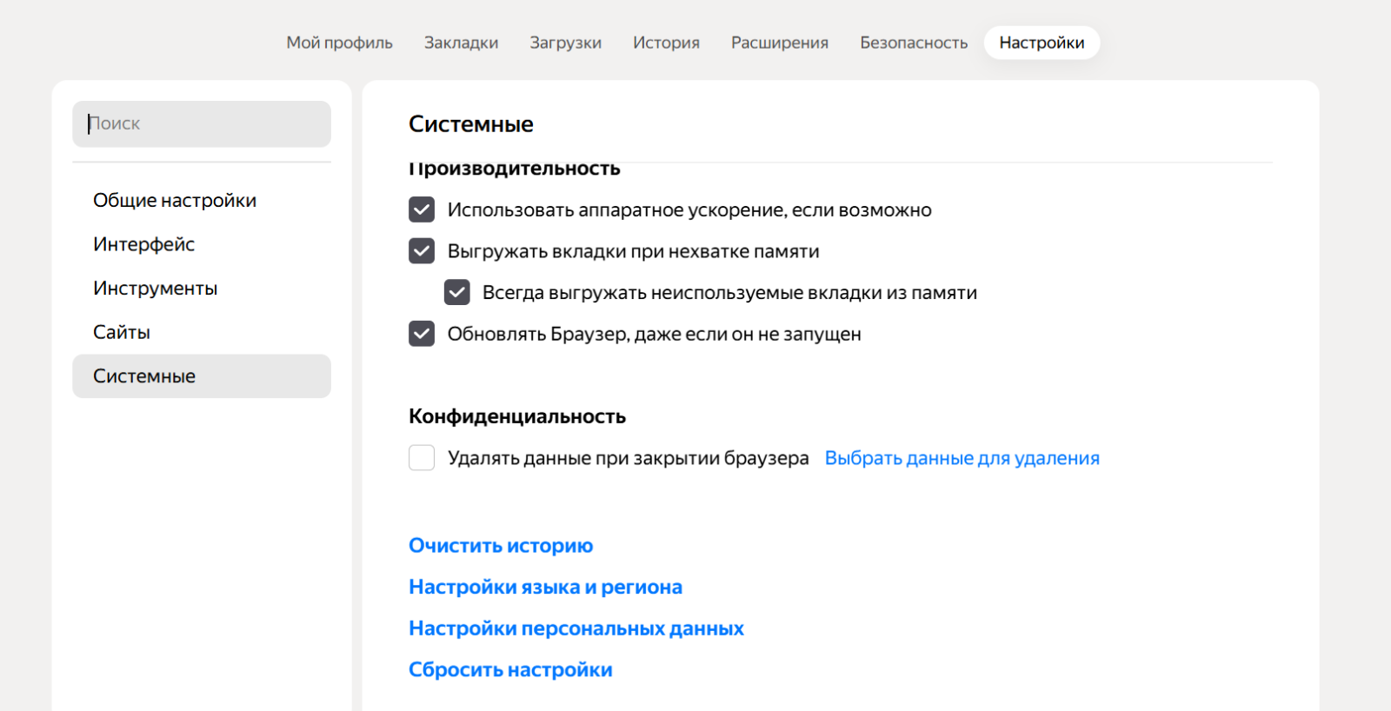The width and height of the screenshot is (1391, 711).
Task: Open the Расширения tab
Action: tap(780, 43)
